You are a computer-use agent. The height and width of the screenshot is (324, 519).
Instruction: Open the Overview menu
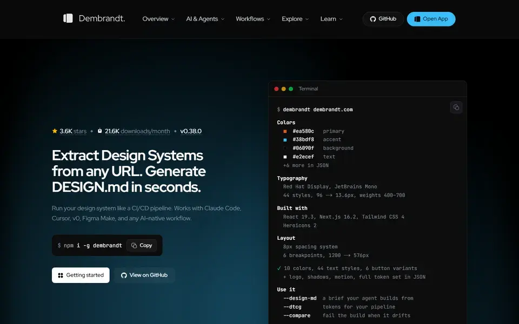click(x=158, y=19)
